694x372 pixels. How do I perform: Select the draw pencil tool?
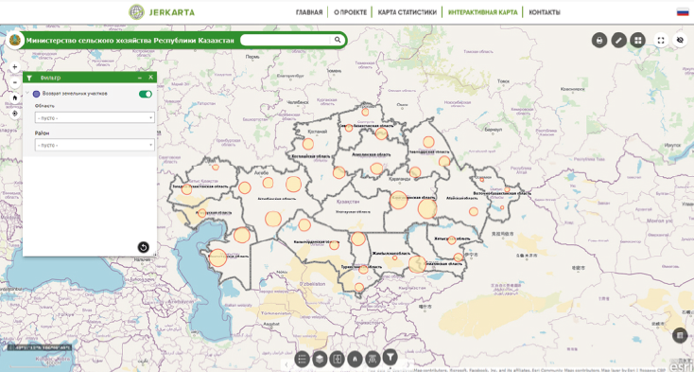click(618, 41)
